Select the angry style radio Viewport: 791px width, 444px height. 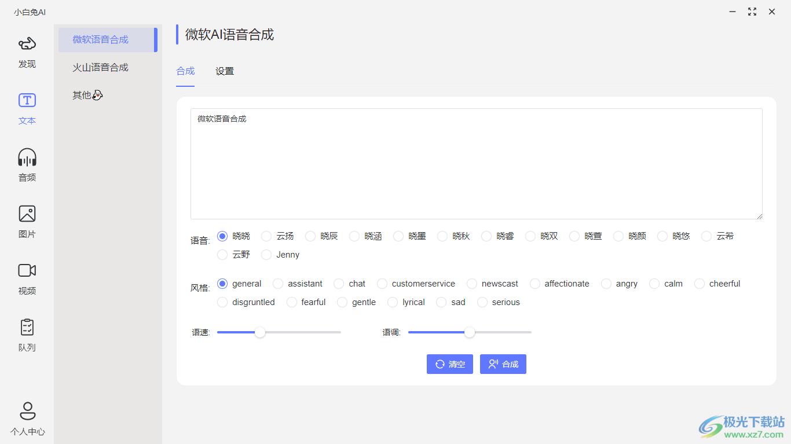coord(606,284)
